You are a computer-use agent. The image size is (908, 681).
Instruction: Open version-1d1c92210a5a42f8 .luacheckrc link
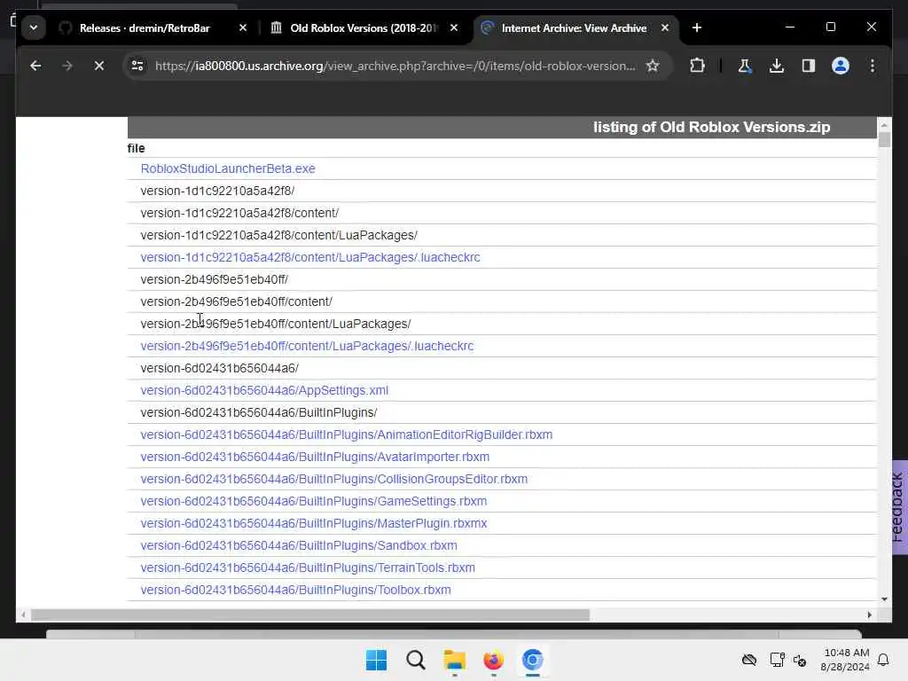309,257
